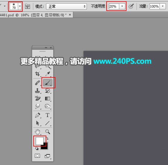Toggle Quick Mask mode
This screenshot has width=168, height=165.
38,156
